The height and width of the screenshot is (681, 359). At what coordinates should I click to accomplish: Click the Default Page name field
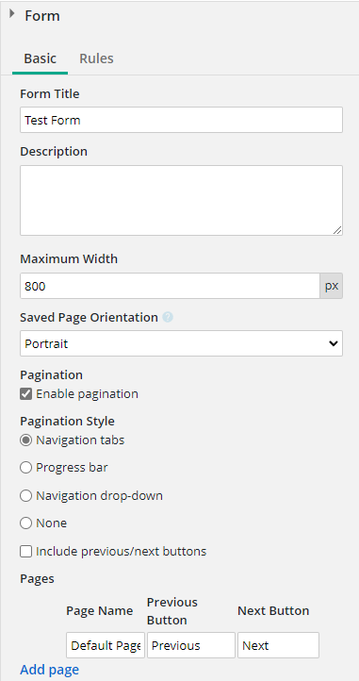click(x=106, y=645)
